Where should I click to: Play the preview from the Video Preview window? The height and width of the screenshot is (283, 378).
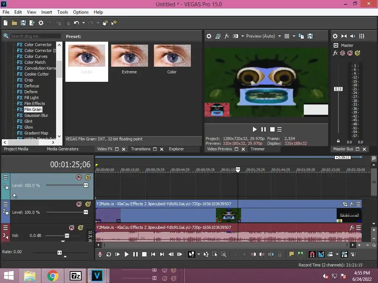[255, 129]
